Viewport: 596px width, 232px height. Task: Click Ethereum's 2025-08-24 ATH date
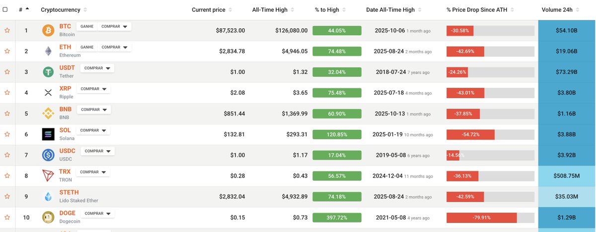(390, 52)
